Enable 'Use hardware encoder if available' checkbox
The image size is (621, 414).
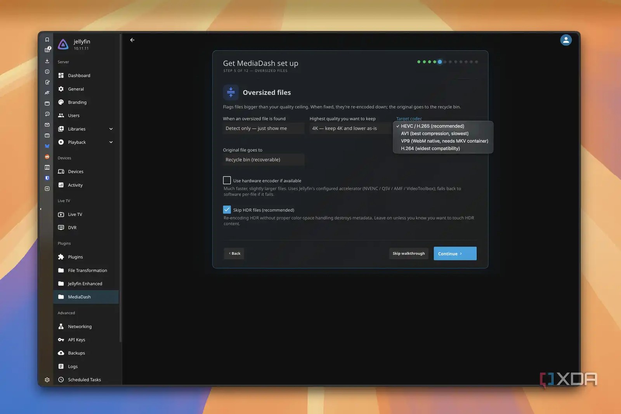(x=227, y=180)
